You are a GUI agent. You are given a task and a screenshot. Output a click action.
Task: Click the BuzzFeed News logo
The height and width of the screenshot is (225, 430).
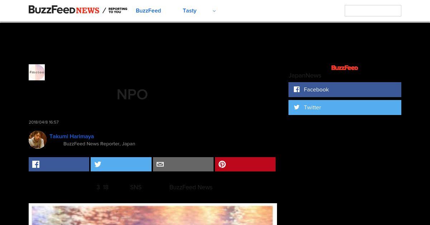coord(64,10)
